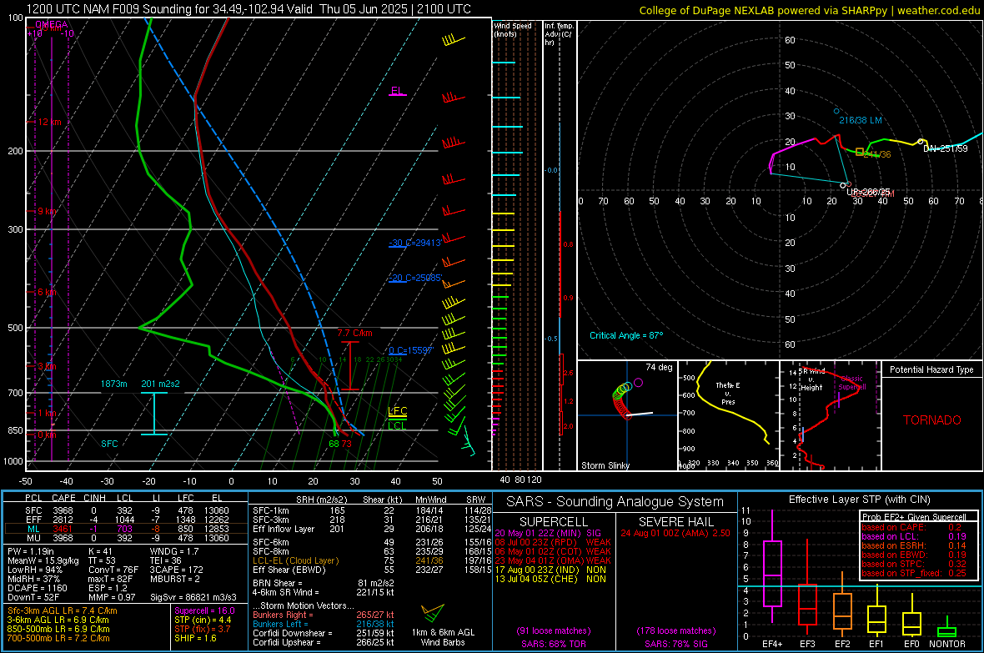Click the 'Effective Layer STP (with CIN)' title
Image resolution: width=984 pixels, height=653 pixels.
pos(859,500)
